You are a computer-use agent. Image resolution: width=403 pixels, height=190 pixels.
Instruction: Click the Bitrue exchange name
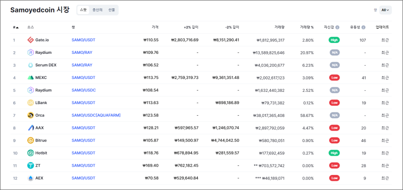point(41,140)
